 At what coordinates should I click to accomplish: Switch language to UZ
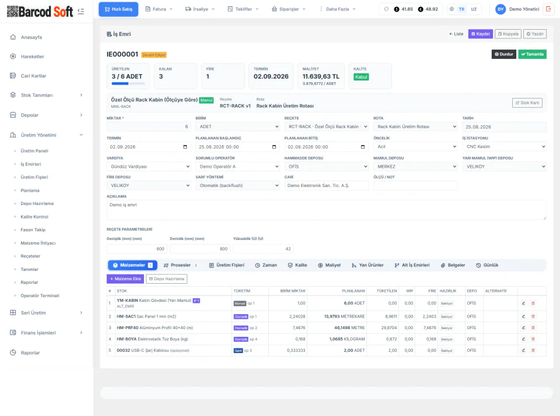[474, 9]
